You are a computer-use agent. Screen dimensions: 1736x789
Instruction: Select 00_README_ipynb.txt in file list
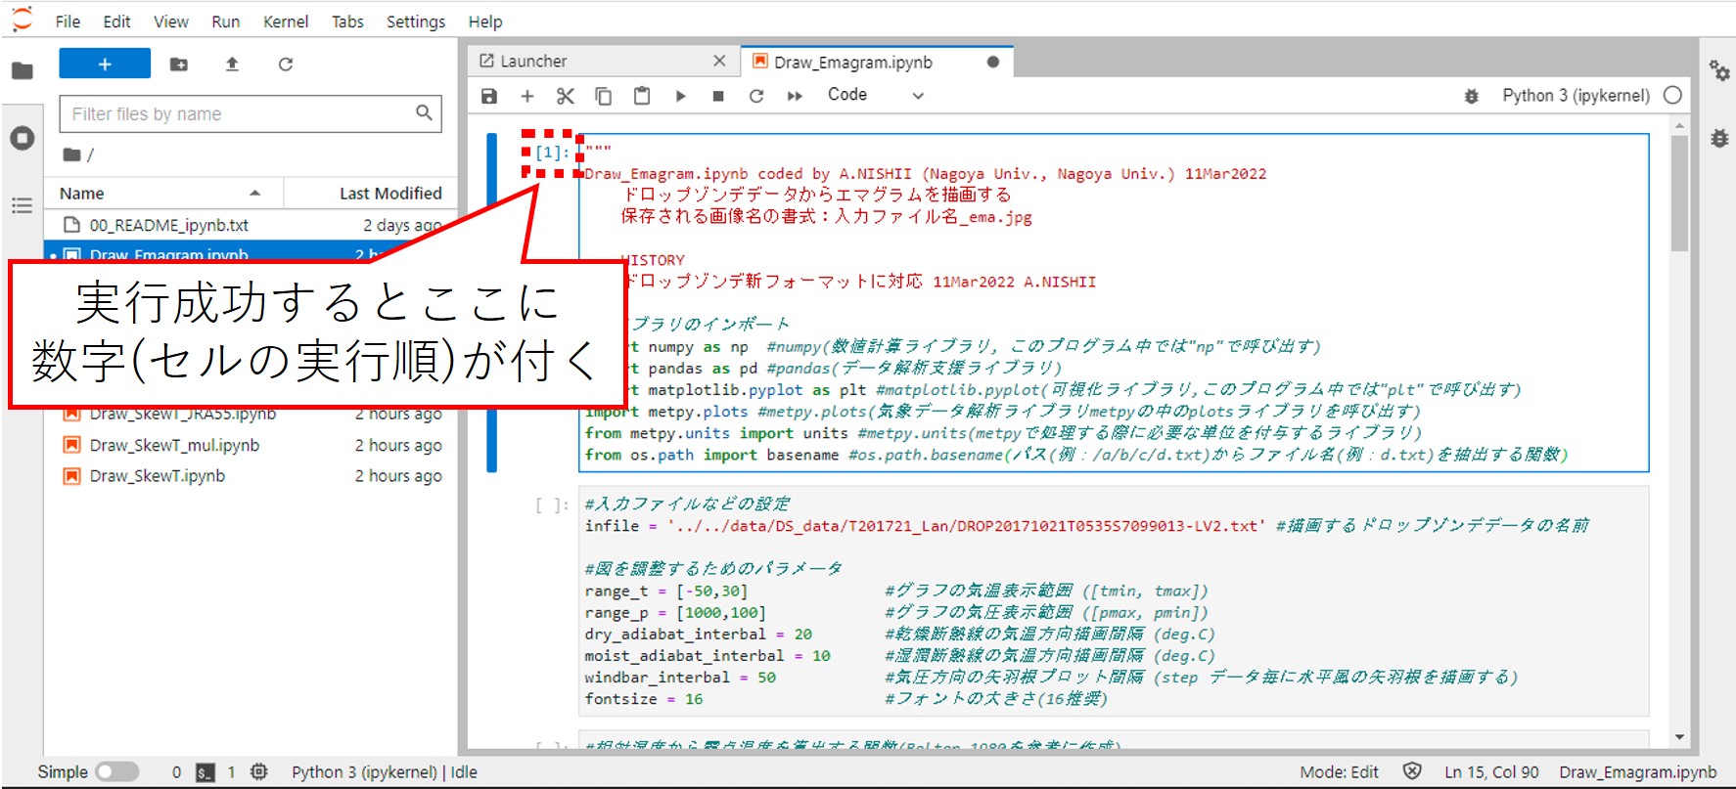(251, 225)
